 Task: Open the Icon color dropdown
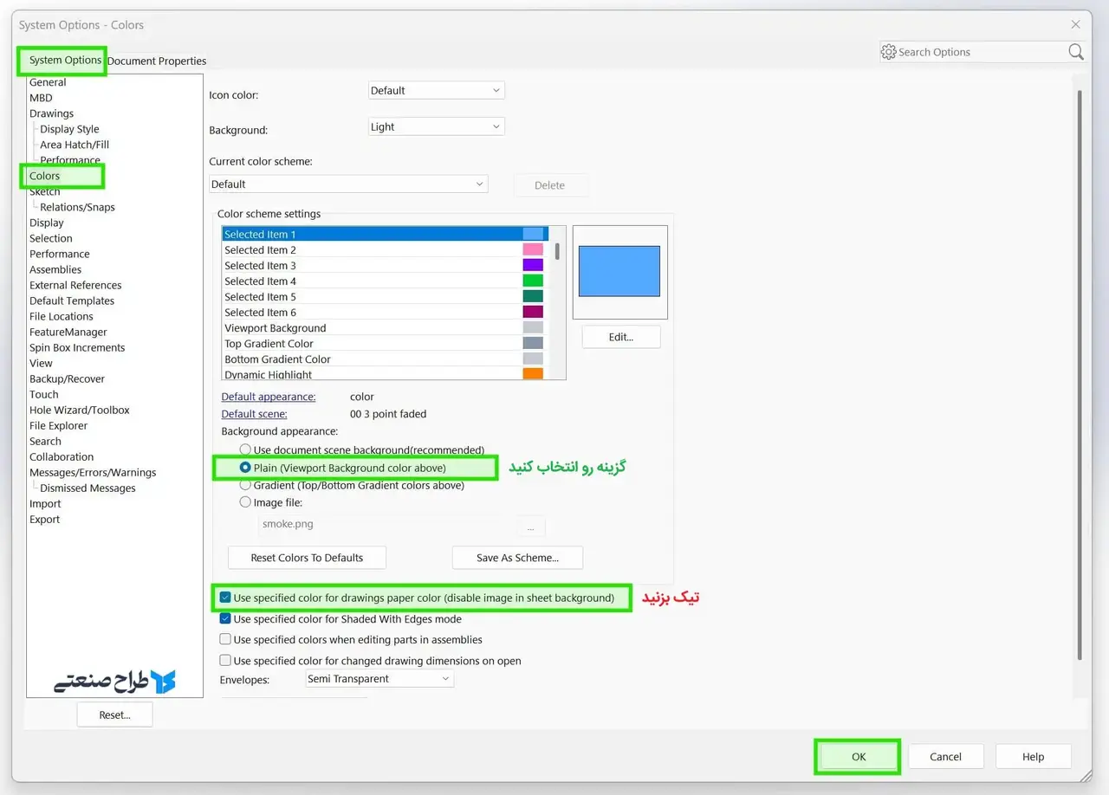pos(436,90)
